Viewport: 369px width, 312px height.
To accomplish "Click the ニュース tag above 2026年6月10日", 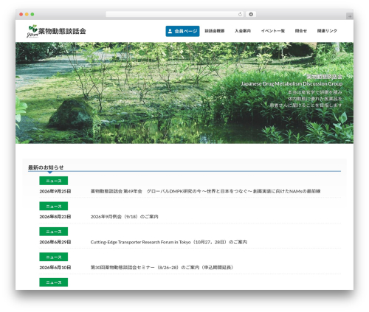I will coord(54,257).
